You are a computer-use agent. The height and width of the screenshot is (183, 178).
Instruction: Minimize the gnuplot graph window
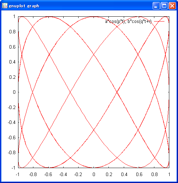(x=156, y=6)
